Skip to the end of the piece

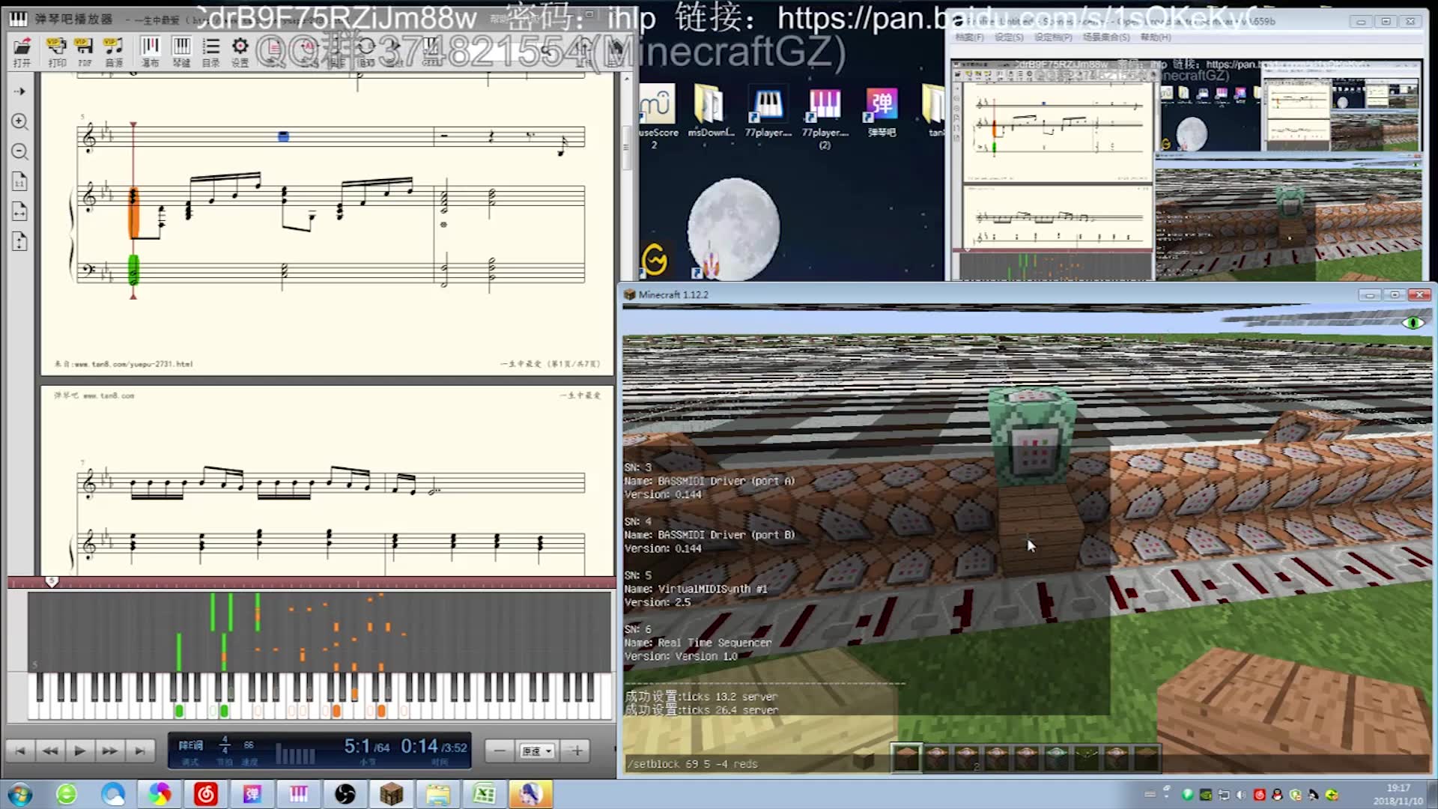tap(140, 751)
